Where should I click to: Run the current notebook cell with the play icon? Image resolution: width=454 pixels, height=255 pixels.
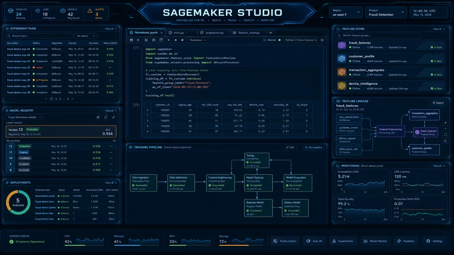pos(169,40)
